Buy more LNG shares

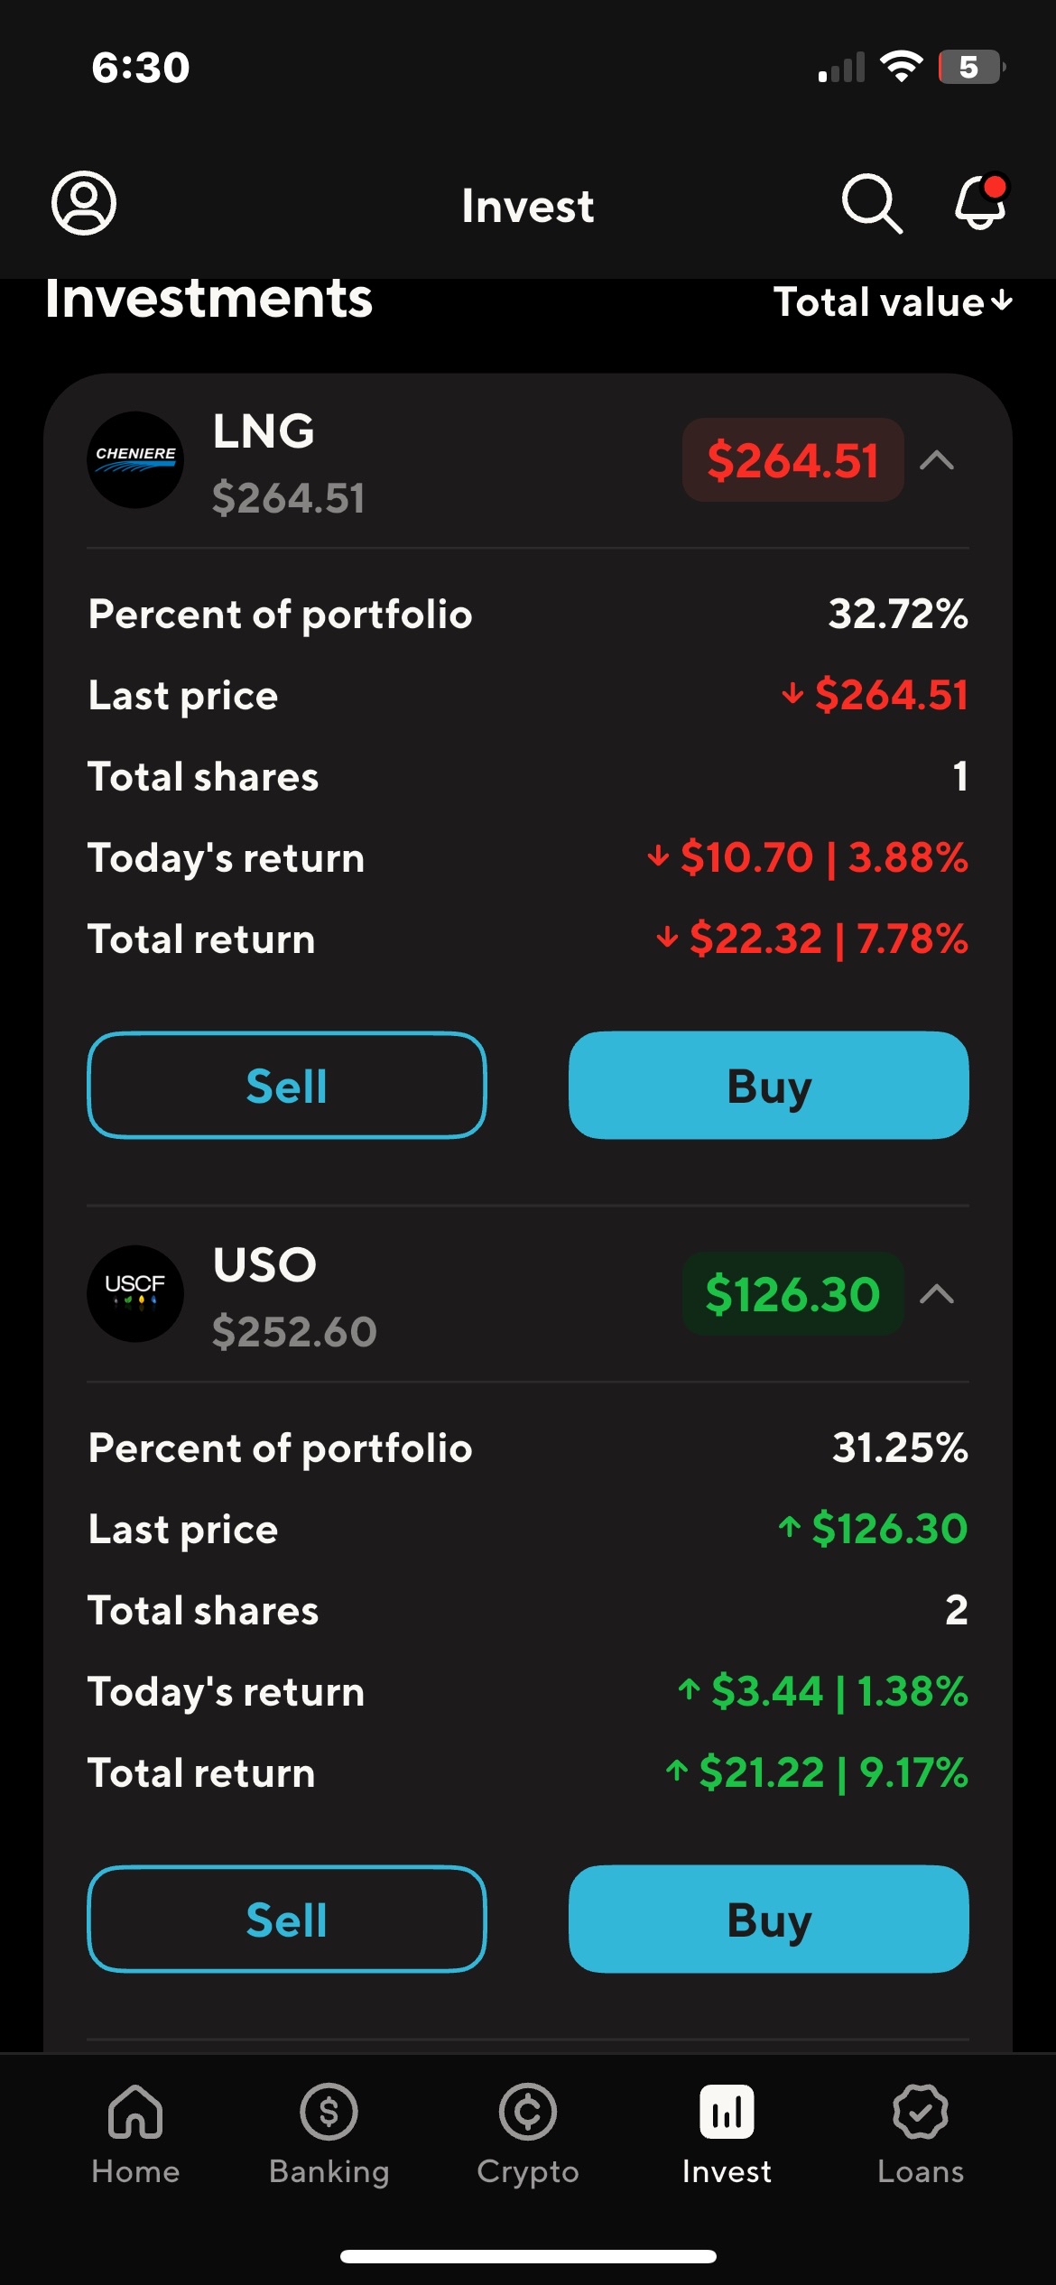click(x=769, y=1085)
